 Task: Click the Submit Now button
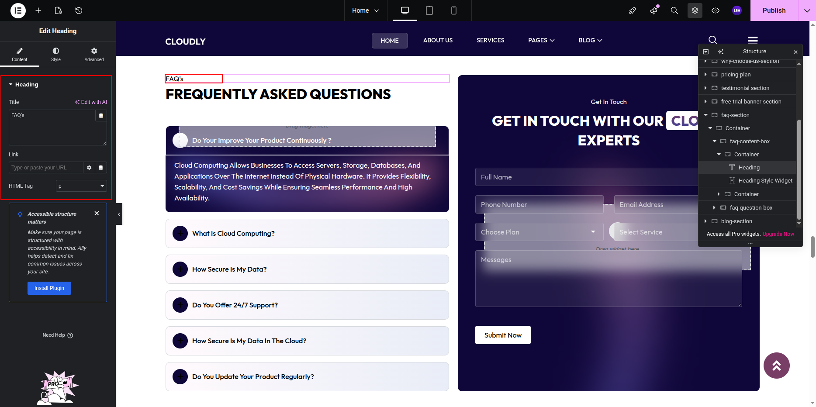coord(503,335)
